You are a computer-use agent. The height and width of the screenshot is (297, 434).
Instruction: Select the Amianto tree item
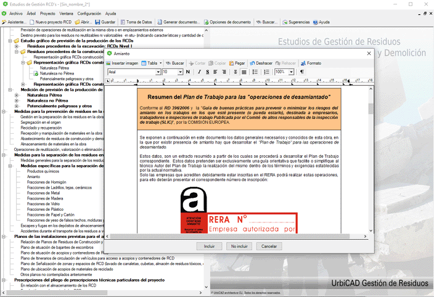[33, 177]
